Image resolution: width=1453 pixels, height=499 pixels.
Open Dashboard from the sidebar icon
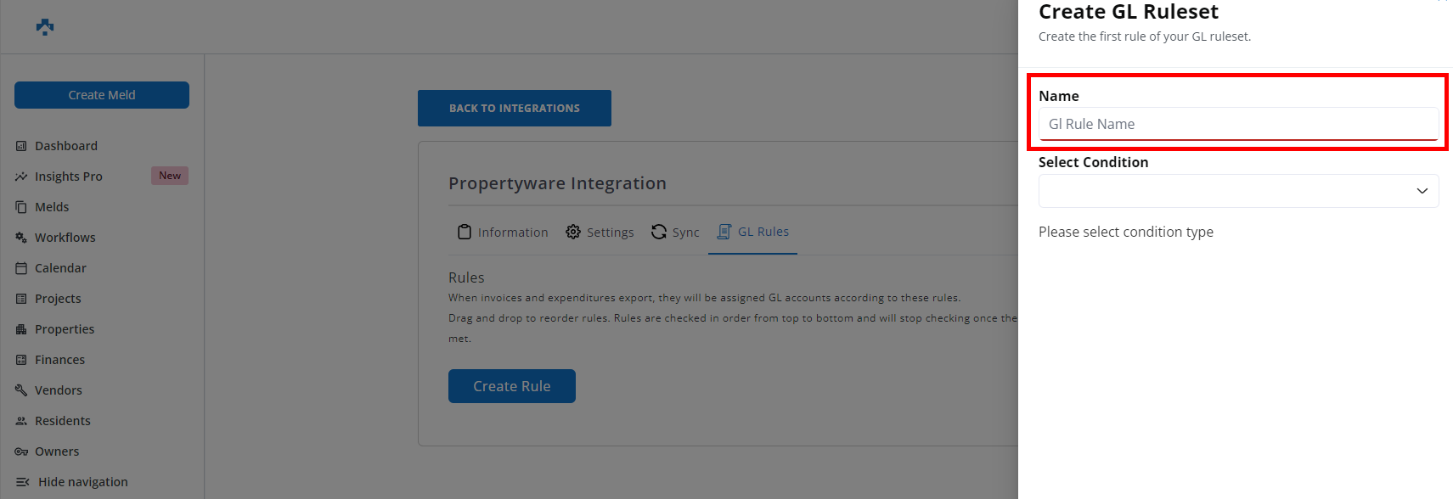(21, 146)
